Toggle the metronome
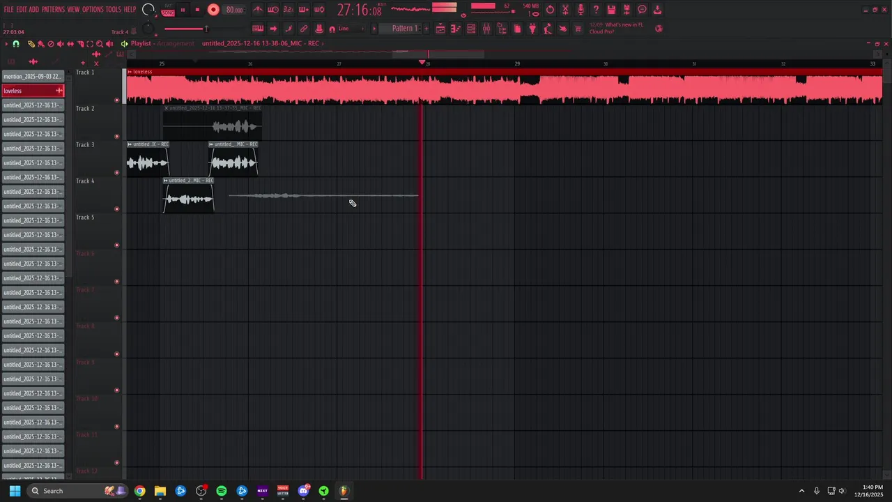Image resolution: width=892 pixels, height=502 pixels. point(258,10)
